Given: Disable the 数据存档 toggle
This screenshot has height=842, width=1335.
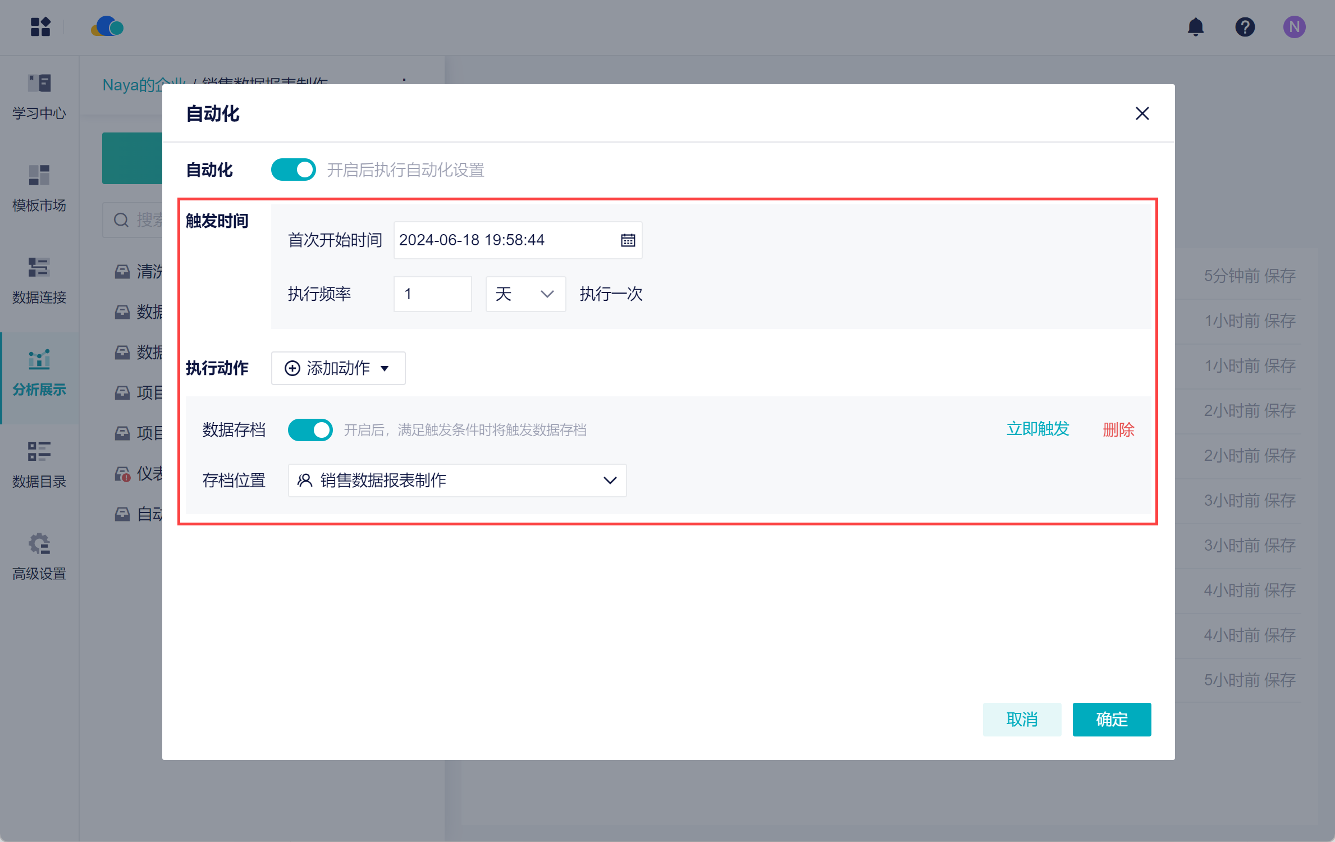Looking at the screenshot, I should (x=310, y=430).
